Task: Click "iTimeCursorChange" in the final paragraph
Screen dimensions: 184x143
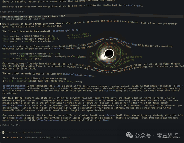Action: 48,120
